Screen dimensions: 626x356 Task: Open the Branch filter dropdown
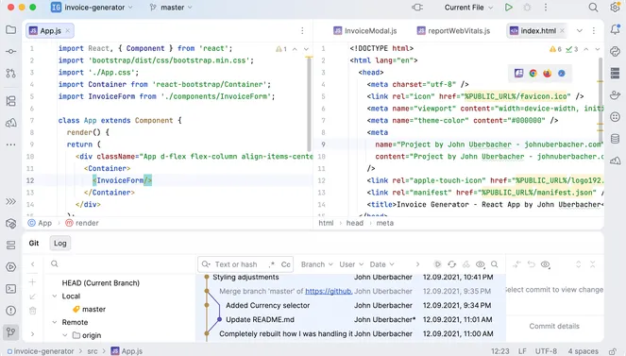(317, 264)
